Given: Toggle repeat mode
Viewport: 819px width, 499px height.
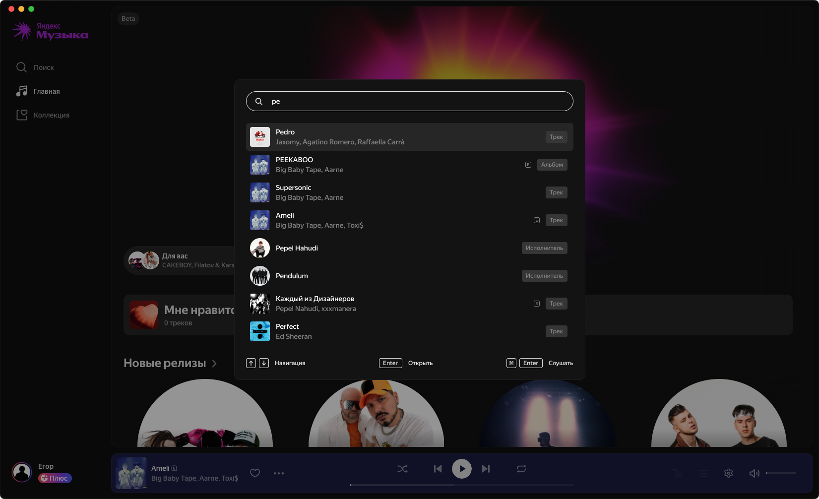Looking at the screenshot, I should [521, 469].
